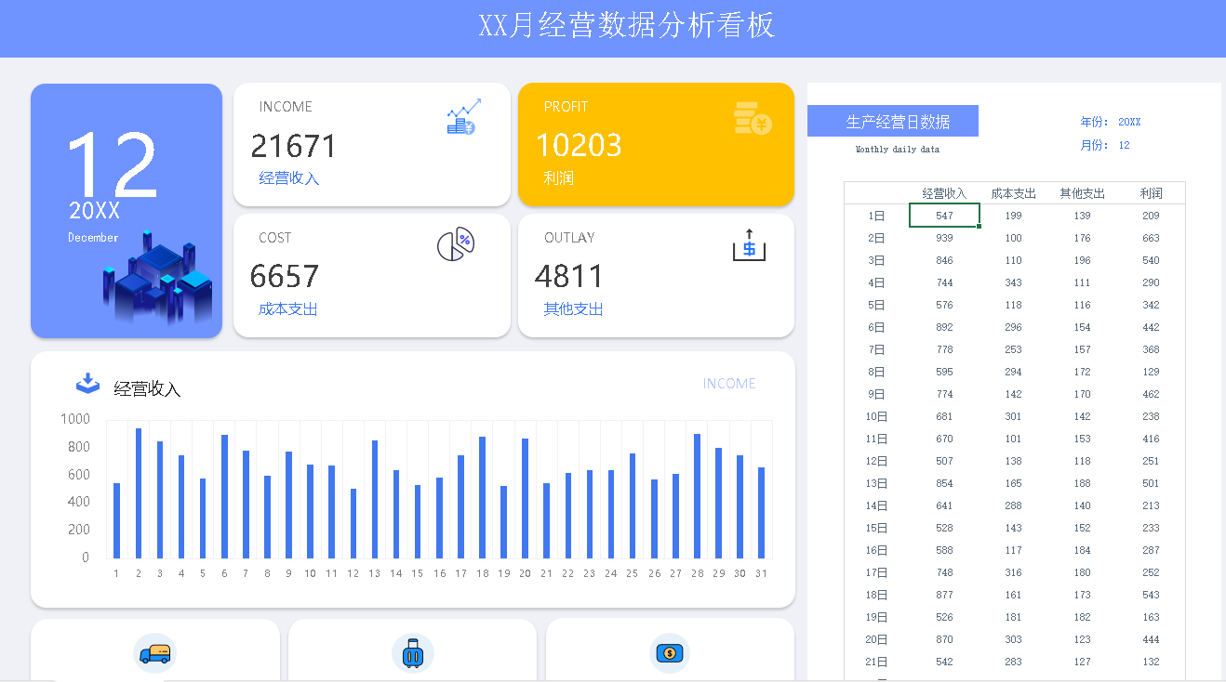Screen dimensions: 1226x682
Task: Click the outlay dollar upload icon
Action: click(x=749, y=245)
